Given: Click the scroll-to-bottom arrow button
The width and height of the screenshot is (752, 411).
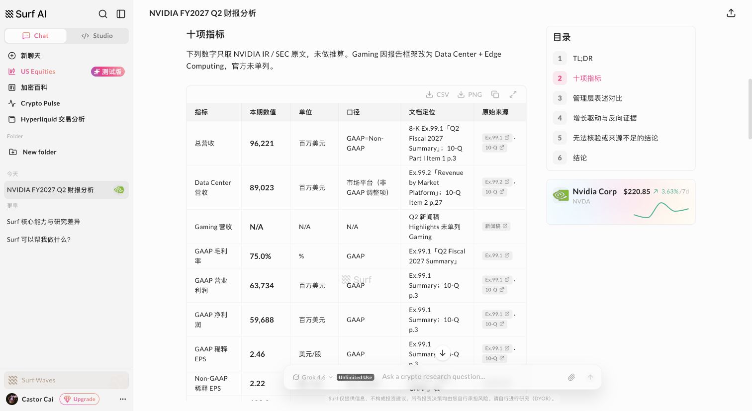Looking at the screenshot, I should click(442, 353).
